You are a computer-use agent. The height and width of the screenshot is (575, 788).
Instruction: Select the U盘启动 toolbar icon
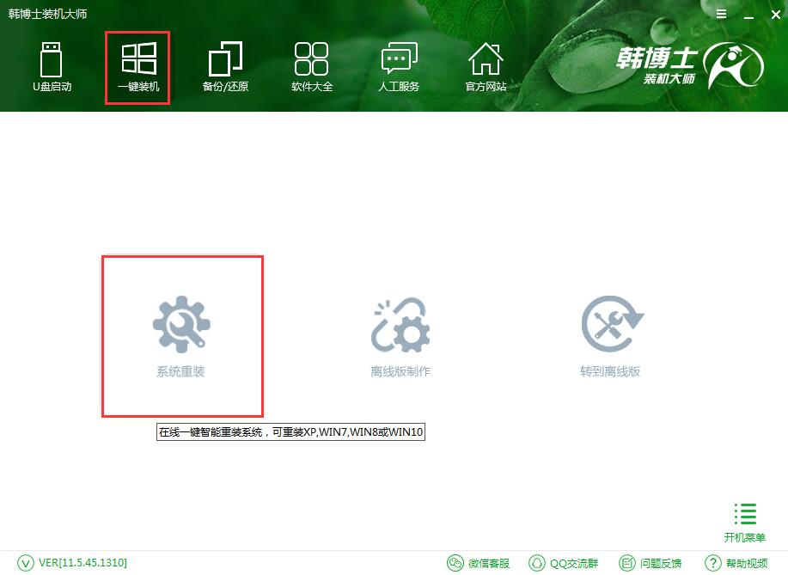[52, 67]
